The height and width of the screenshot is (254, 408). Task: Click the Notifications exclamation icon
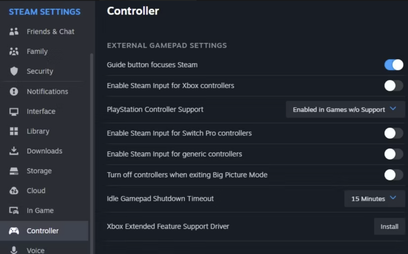(x=14, y=91)
